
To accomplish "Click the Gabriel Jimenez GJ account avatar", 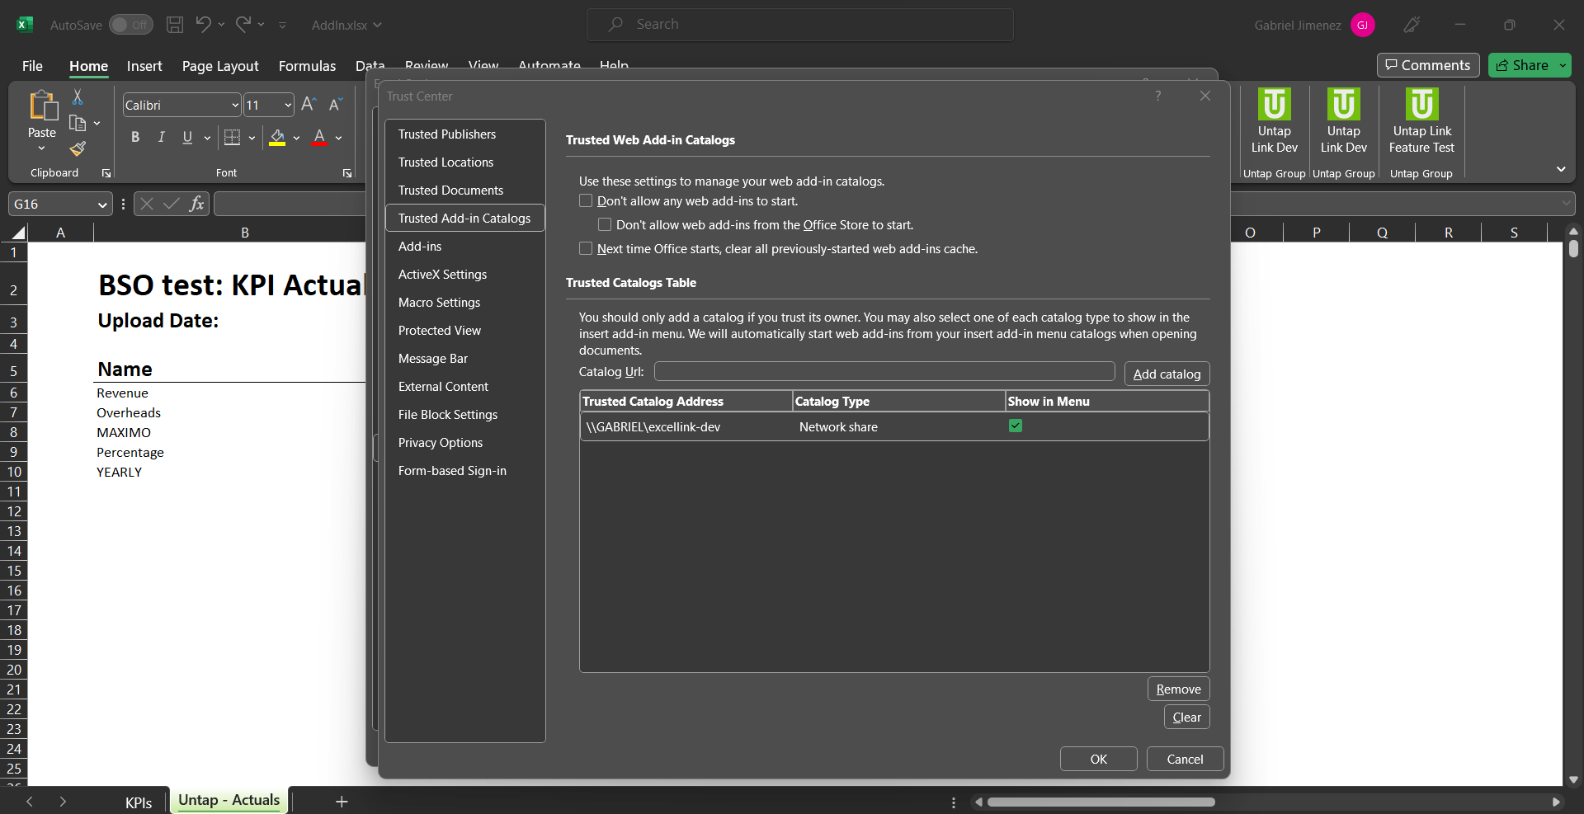I will pos(1363,25).
